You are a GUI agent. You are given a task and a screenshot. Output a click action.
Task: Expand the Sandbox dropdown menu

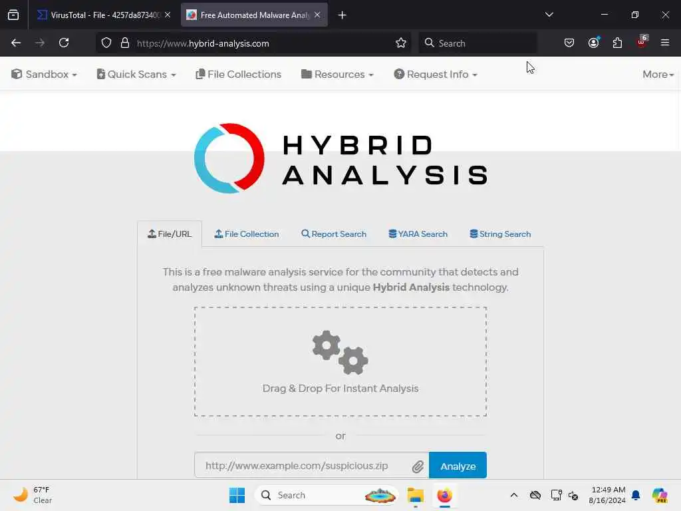point(45,75)
